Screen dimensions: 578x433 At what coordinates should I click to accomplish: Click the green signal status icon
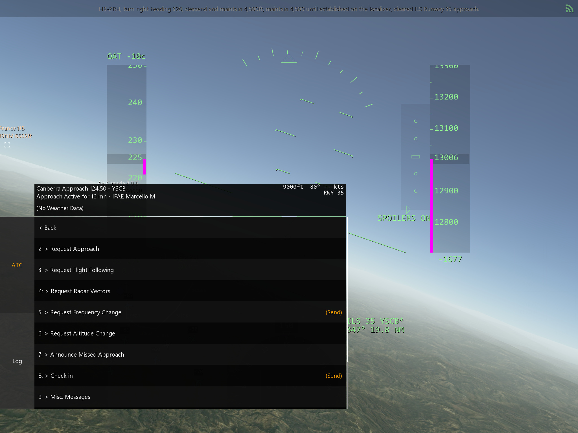569,9
